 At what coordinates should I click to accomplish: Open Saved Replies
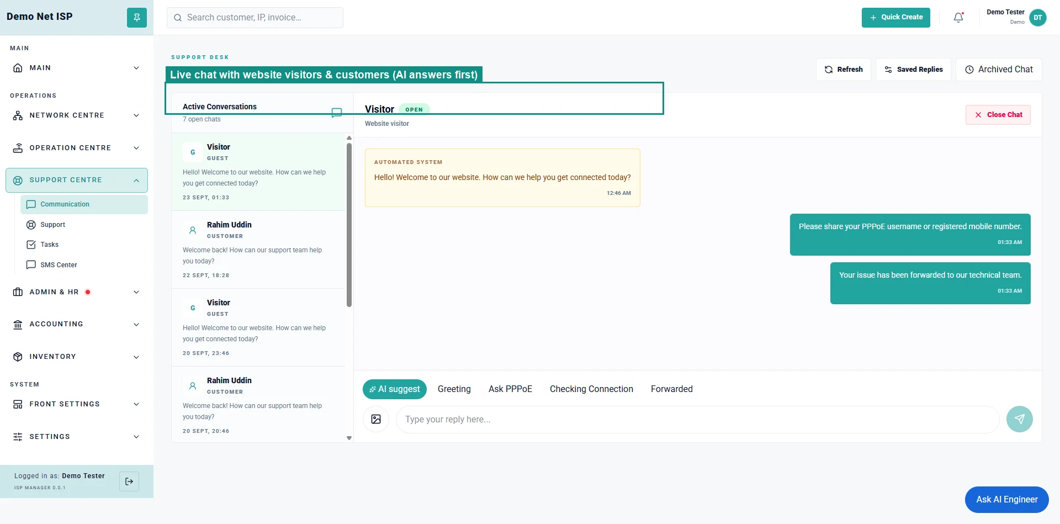point(913,70)
